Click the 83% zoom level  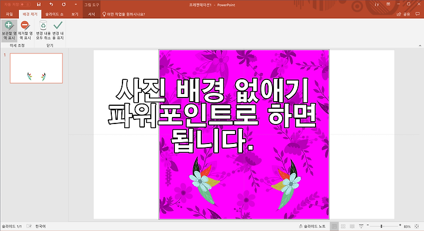click(407, 226)
